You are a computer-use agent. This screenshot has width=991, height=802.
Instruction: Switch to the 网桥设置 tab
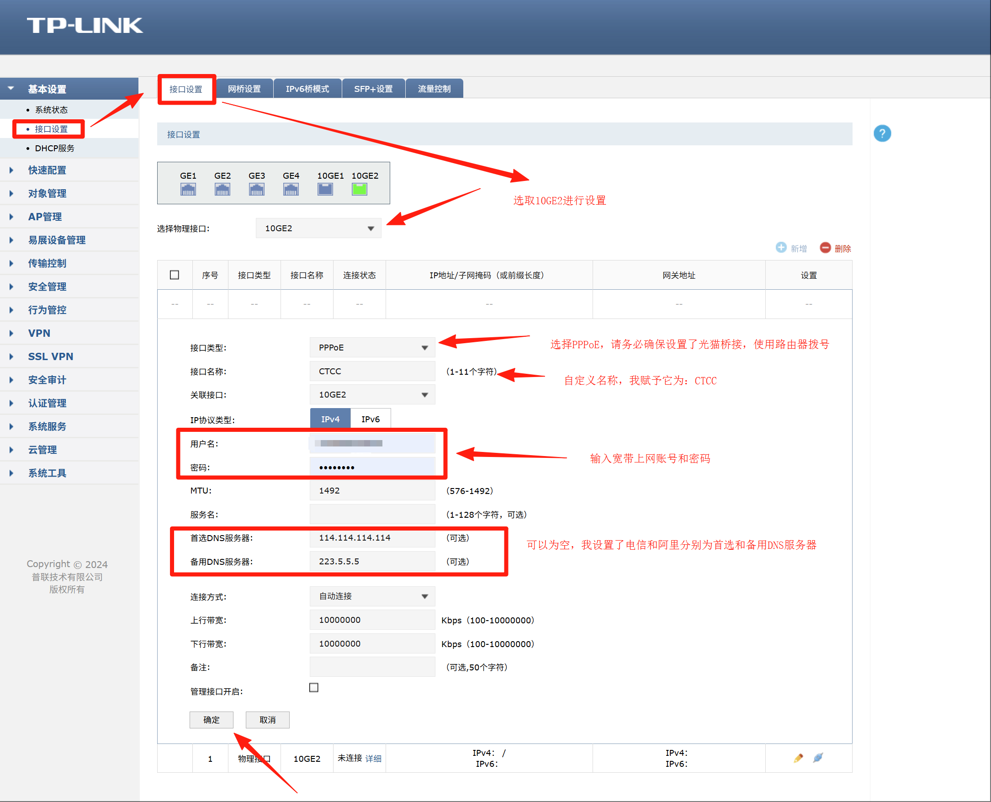click(x=244, y=88)
